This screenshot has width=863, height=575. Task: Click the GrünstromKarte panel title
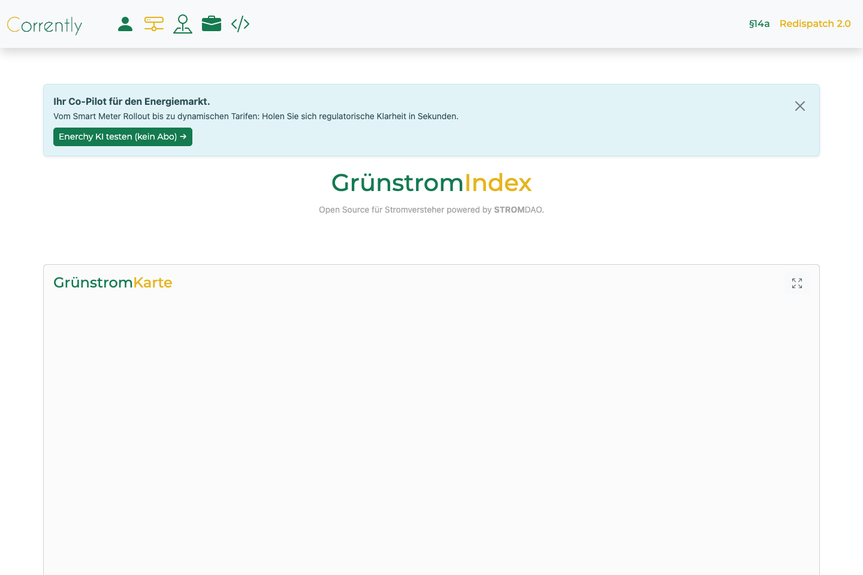113,282
